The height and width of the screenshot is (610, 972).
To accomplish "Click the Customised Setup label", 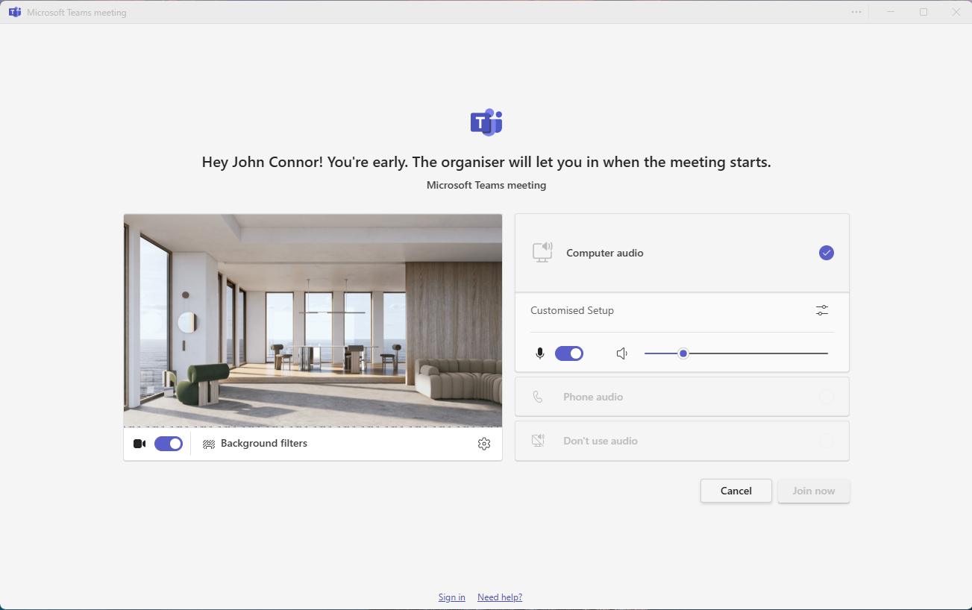I will click(572, 310).
